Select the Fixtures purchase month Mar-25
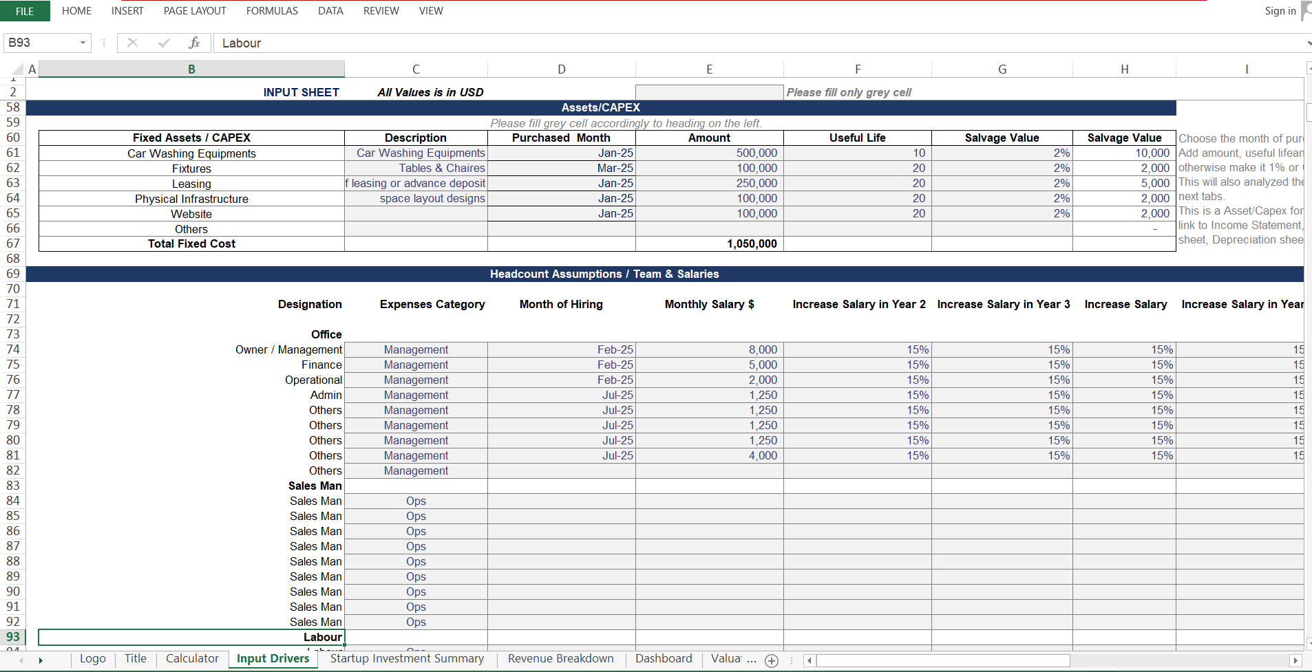The height and width of the screenshot is (672, 1312). pyautogui.click(x=561, y=168)
